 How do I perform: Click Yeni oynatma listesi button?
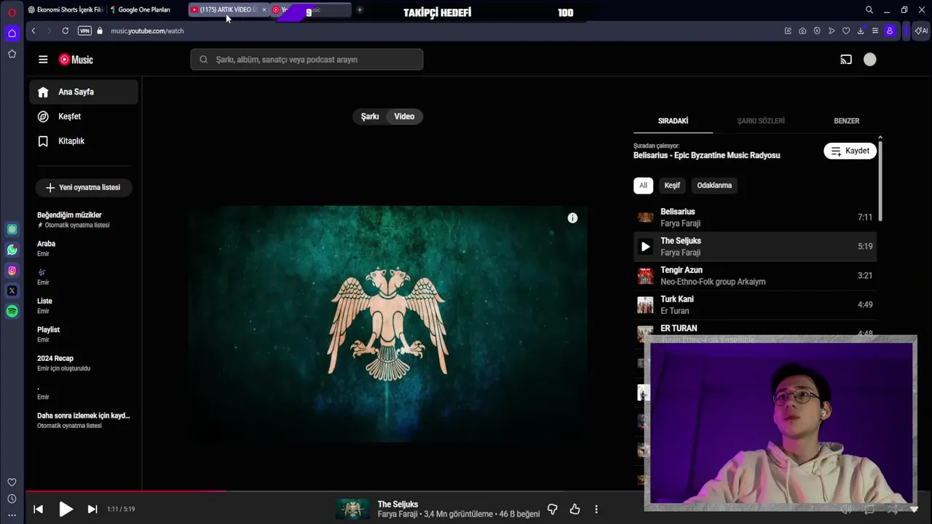click(x=84, y=188)
